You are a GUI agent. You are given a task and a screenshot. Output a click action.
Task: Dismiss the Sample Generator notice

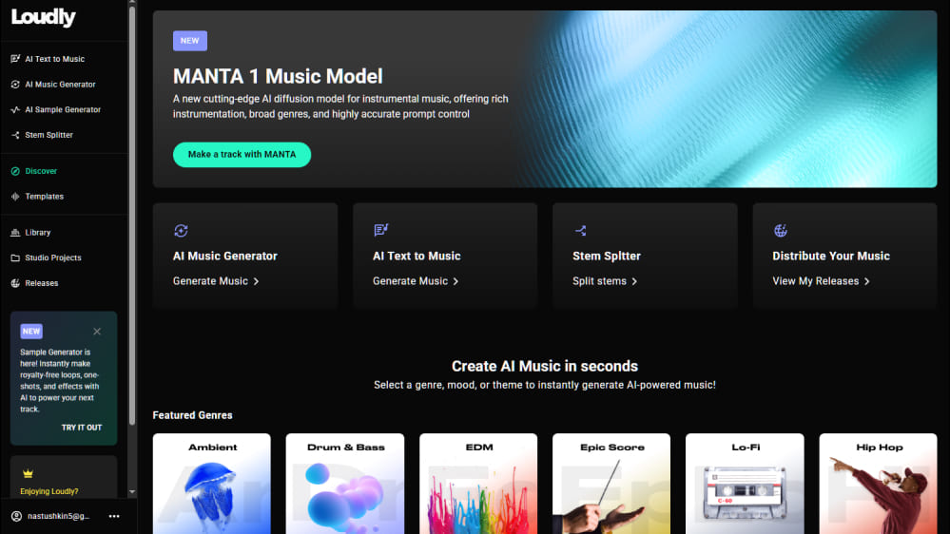tap(97, 332)
